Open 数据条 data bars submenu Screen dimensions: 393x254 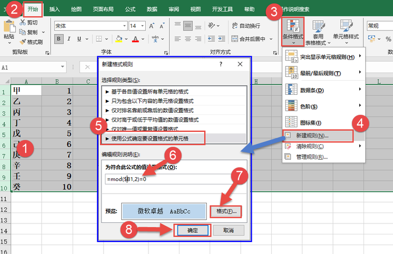pyautogui.click(x=324, y=90)
